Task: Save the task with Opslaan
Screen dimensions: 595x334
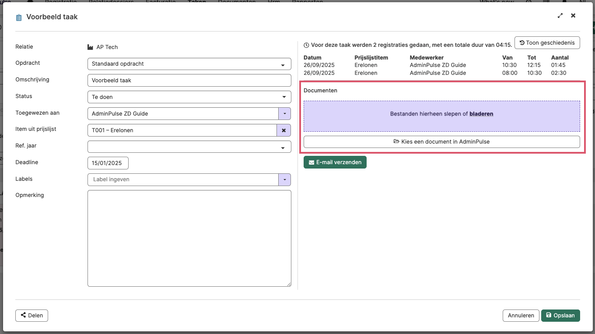Action: 560,316
